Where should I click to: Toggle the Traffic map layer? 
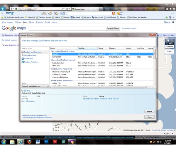169,52
